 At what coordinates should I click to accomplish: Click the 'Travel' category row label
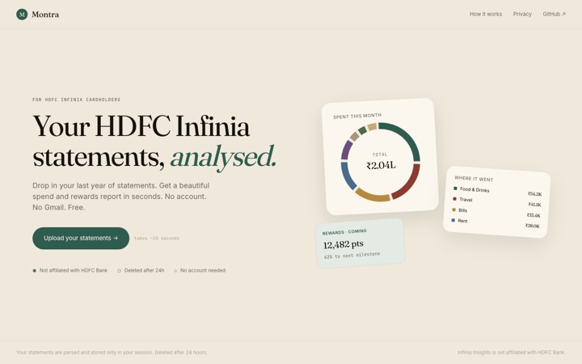point(466,200)
